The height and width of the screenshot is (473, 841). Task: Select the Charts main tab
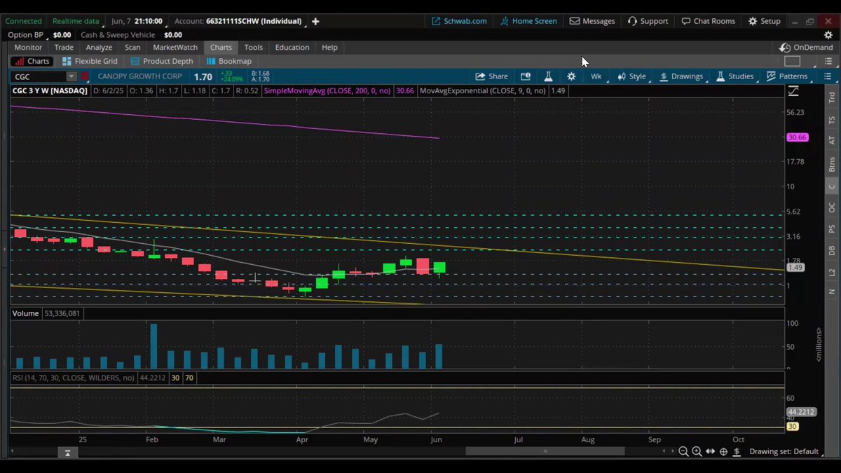[221, 48]
